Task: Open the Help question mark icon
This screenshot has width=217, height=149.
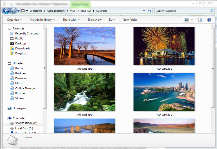Action: pos(209,20)
